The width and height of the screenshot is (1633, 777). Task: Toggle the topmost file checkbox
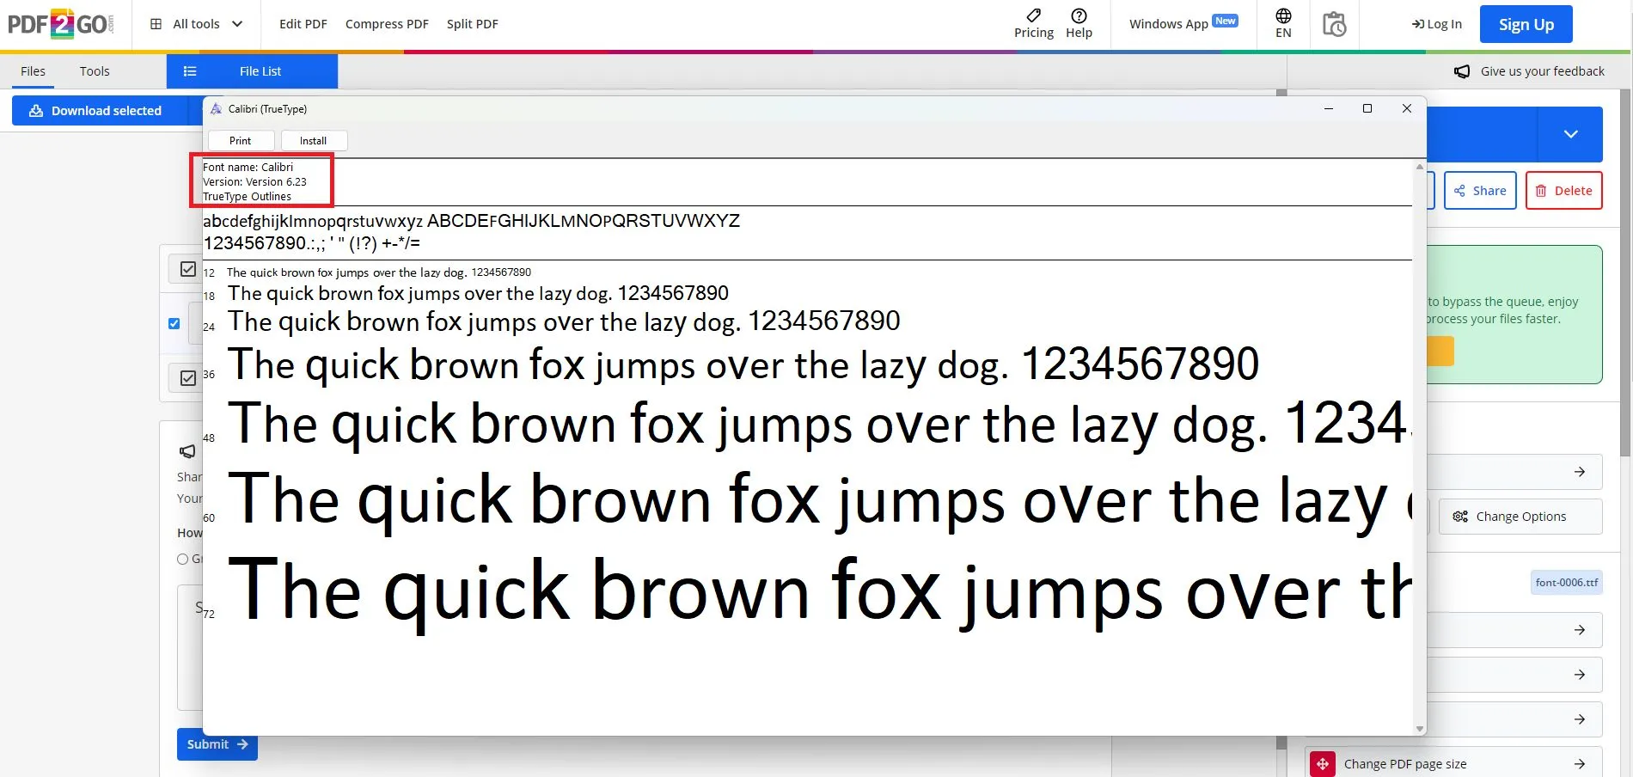pyautogui.click(x=187, y=268)
